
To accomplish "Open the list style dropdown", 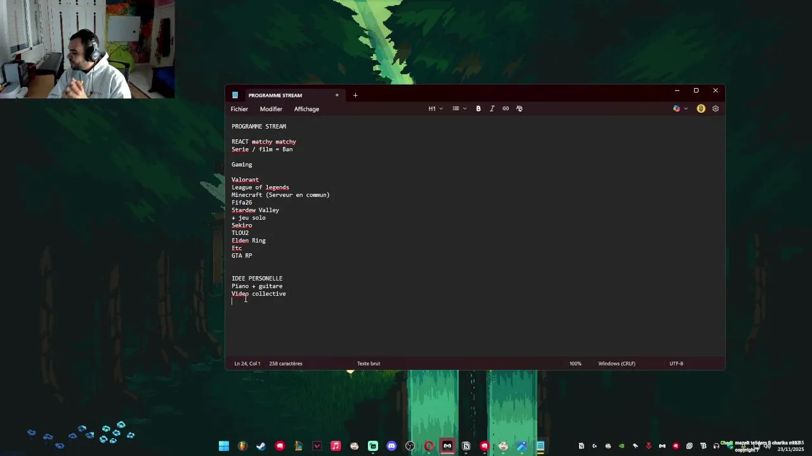I will [459, 108].
